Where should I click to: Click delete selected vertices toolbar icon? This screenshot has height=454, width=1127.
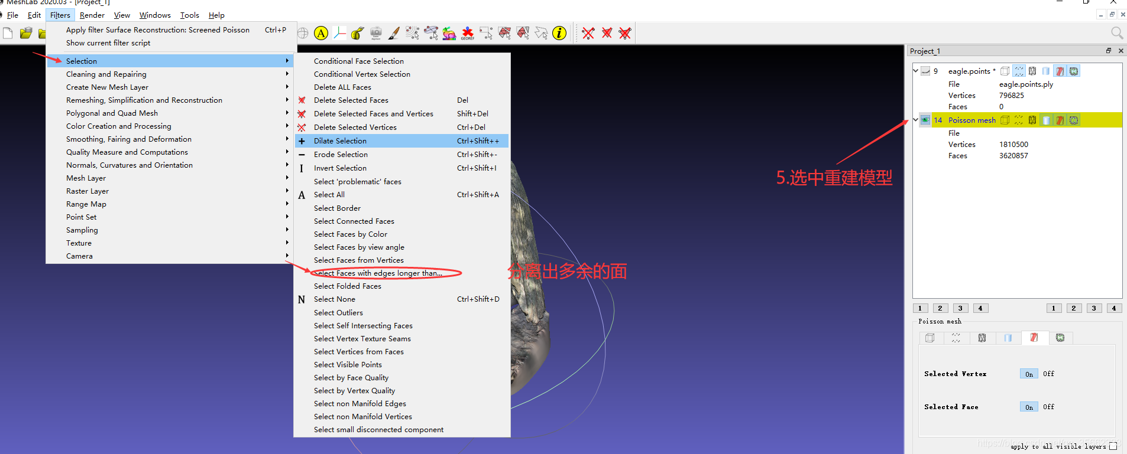(x=588, y=33)
